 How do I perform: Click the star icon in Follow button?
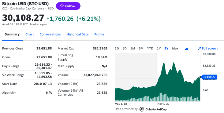pos(62,6)
